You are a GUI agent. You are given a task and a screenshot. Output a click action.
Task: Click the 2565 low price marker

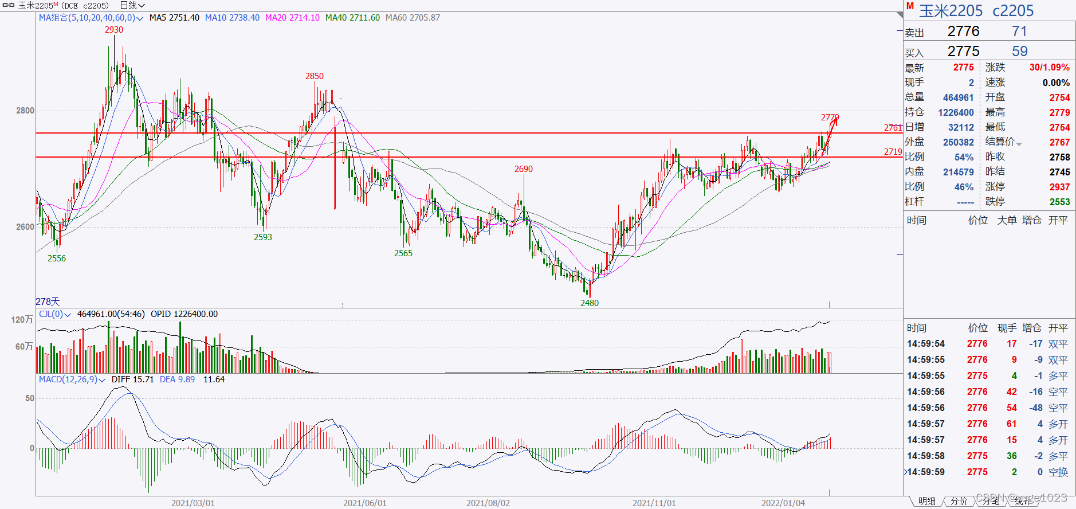click(403, 253)
